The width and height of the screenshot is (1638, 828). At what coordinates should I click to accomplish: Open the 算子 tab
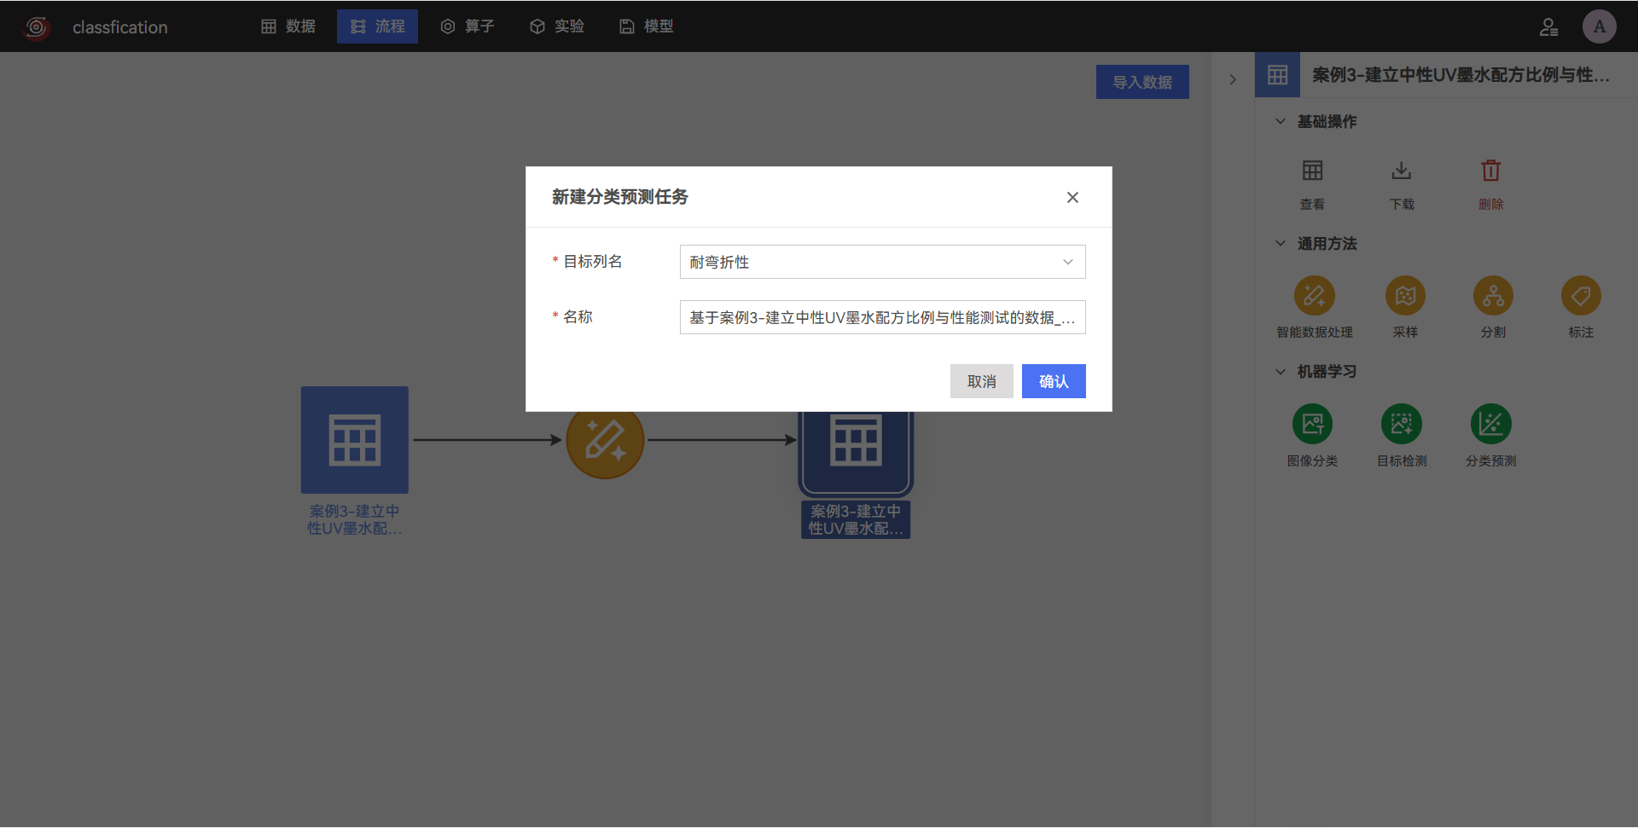pyautogui.click(x=468, y=26)
